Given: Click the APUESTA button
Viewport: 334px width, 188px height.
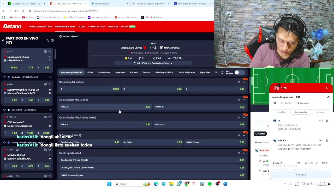Looking at the screenshot, I should pyautogui.click(x=301, y=175).
